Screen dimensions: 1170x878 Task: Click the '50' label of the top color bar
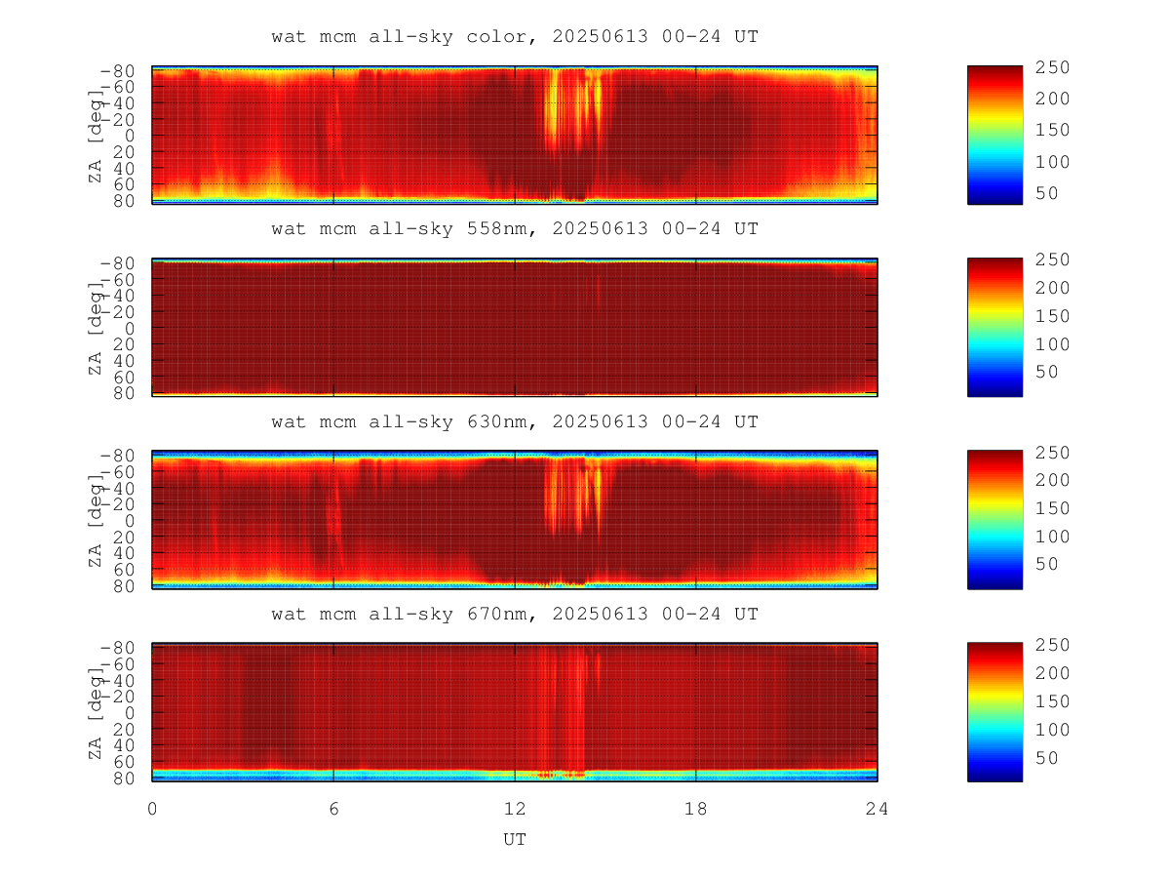click(x=1048, y=193)
